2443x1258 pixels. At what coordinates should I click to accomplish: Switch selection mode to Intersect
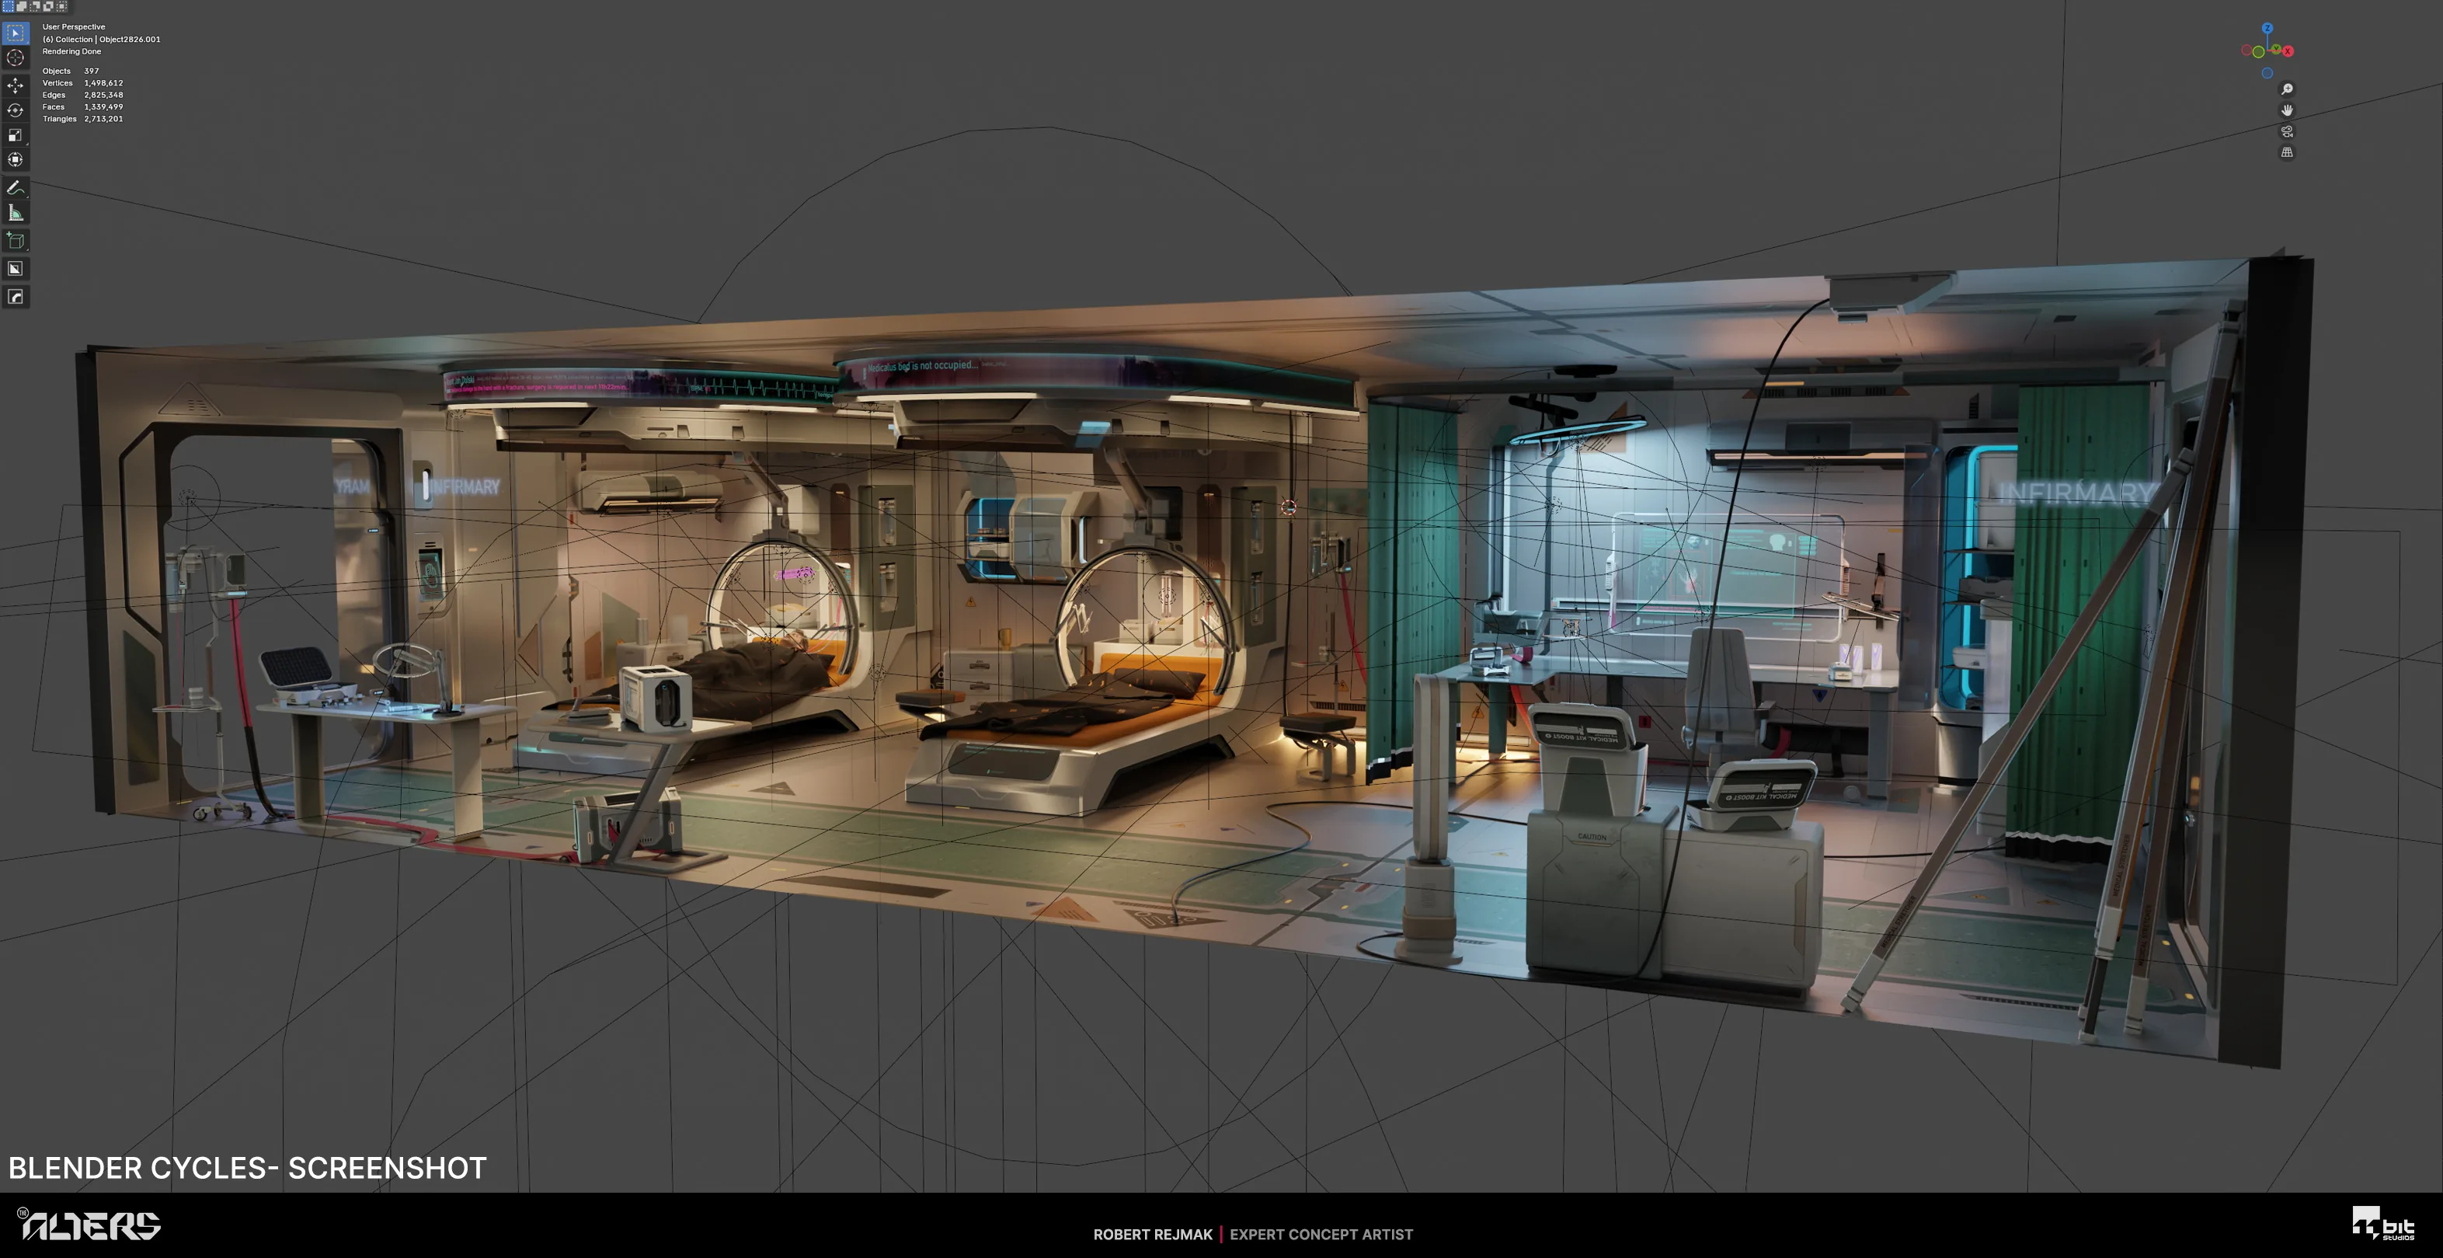48,5
